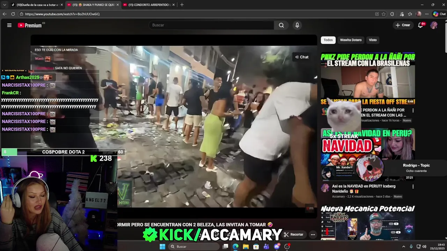Add this page to favorites with the star

click(x=384, y=14)
